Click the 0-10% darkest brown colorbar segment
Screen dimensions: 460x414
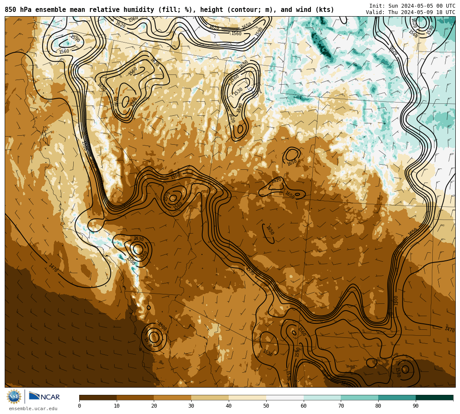click(98, 397)
